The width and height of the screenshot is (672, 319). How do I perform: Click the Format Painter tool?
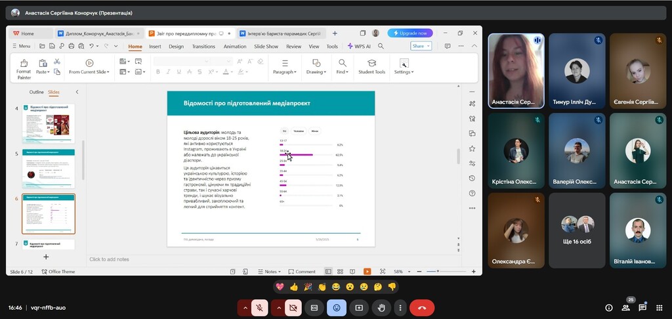(24, 69)
